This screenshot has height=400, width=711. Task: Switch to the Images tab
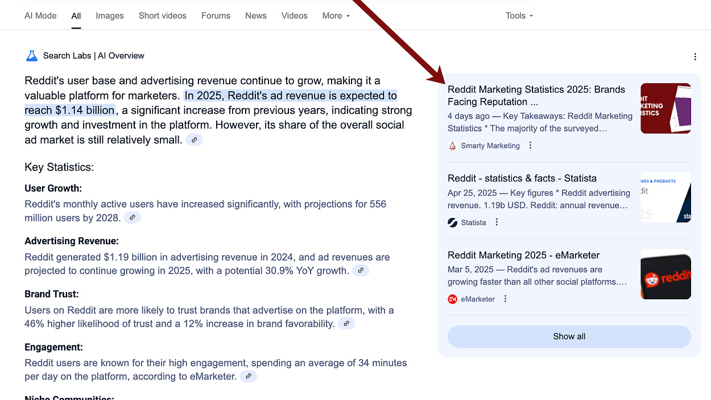click(x=110, y=15)
